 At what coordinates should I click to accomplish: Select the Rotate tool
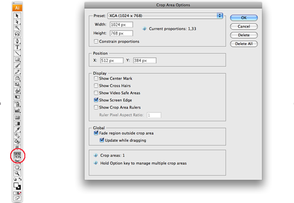coord(17,79)
